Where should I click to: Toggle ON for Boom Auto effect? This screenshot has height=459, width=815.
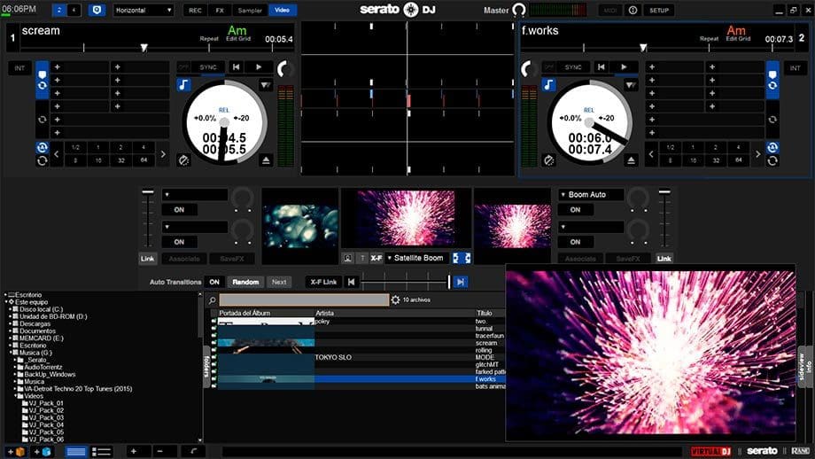click(x=575, y=209)
